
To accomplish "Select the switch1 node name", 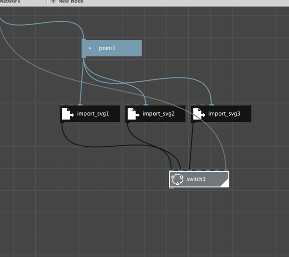I will coord(196,179).
